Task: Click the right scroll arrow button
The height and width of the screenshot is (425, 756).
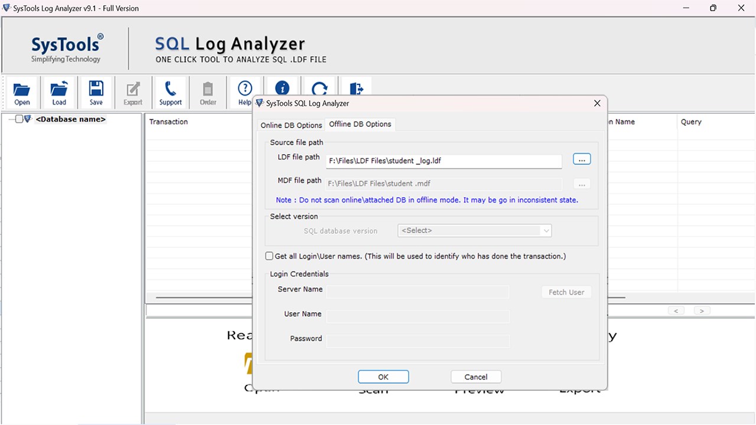Action: tap(702, 310)
